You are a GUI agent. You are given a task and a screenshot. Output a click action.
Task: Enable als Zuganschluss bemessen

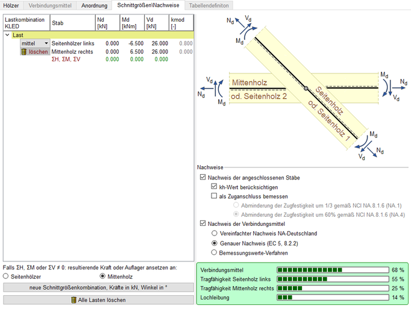(x=214, y=196)
